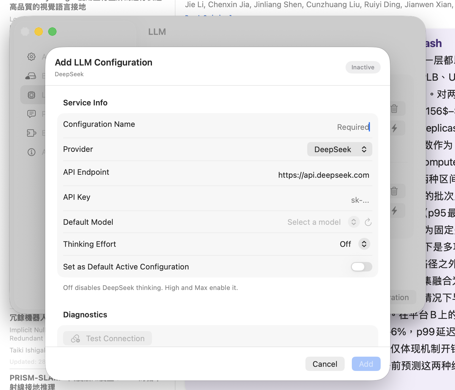Toggle Set as Default Active Configuration switch
Viewport: 455px width, 390px height.
click(361, 267)
